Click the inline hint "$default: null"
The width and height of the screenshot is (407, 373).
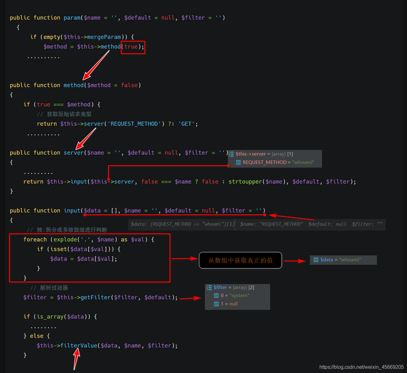pyautogui.click(x=328, y=224)
